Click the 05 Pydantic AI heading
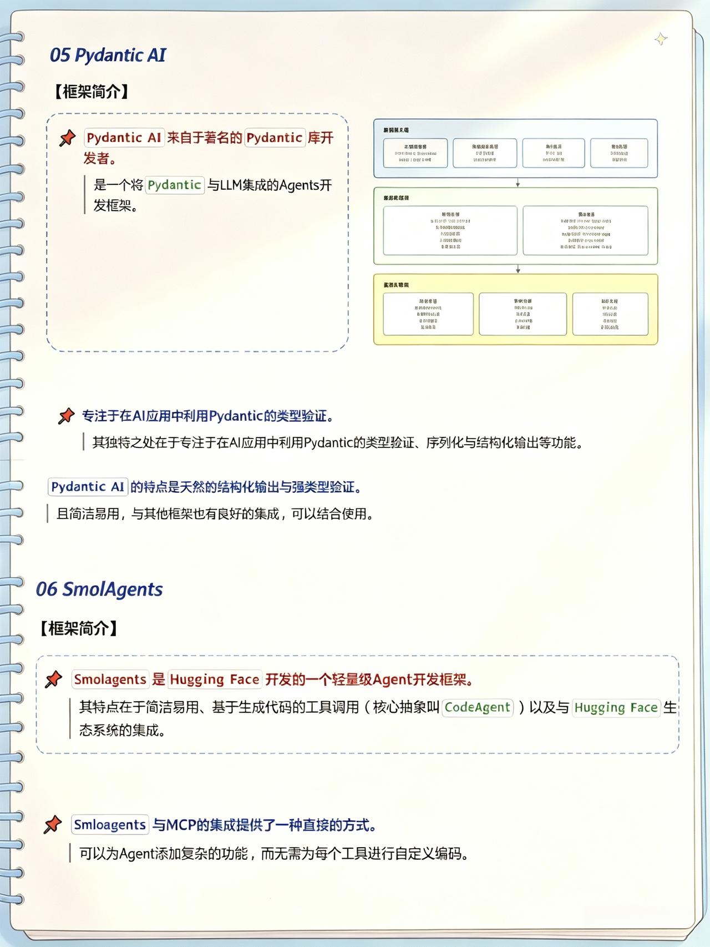This screenshot has width=710, height=947. pos(108,55)
